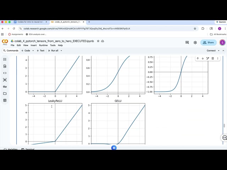Screen dimensions: 227x170
Task: Expand the Run all dropdown arrow
Action: coord(61,51)
